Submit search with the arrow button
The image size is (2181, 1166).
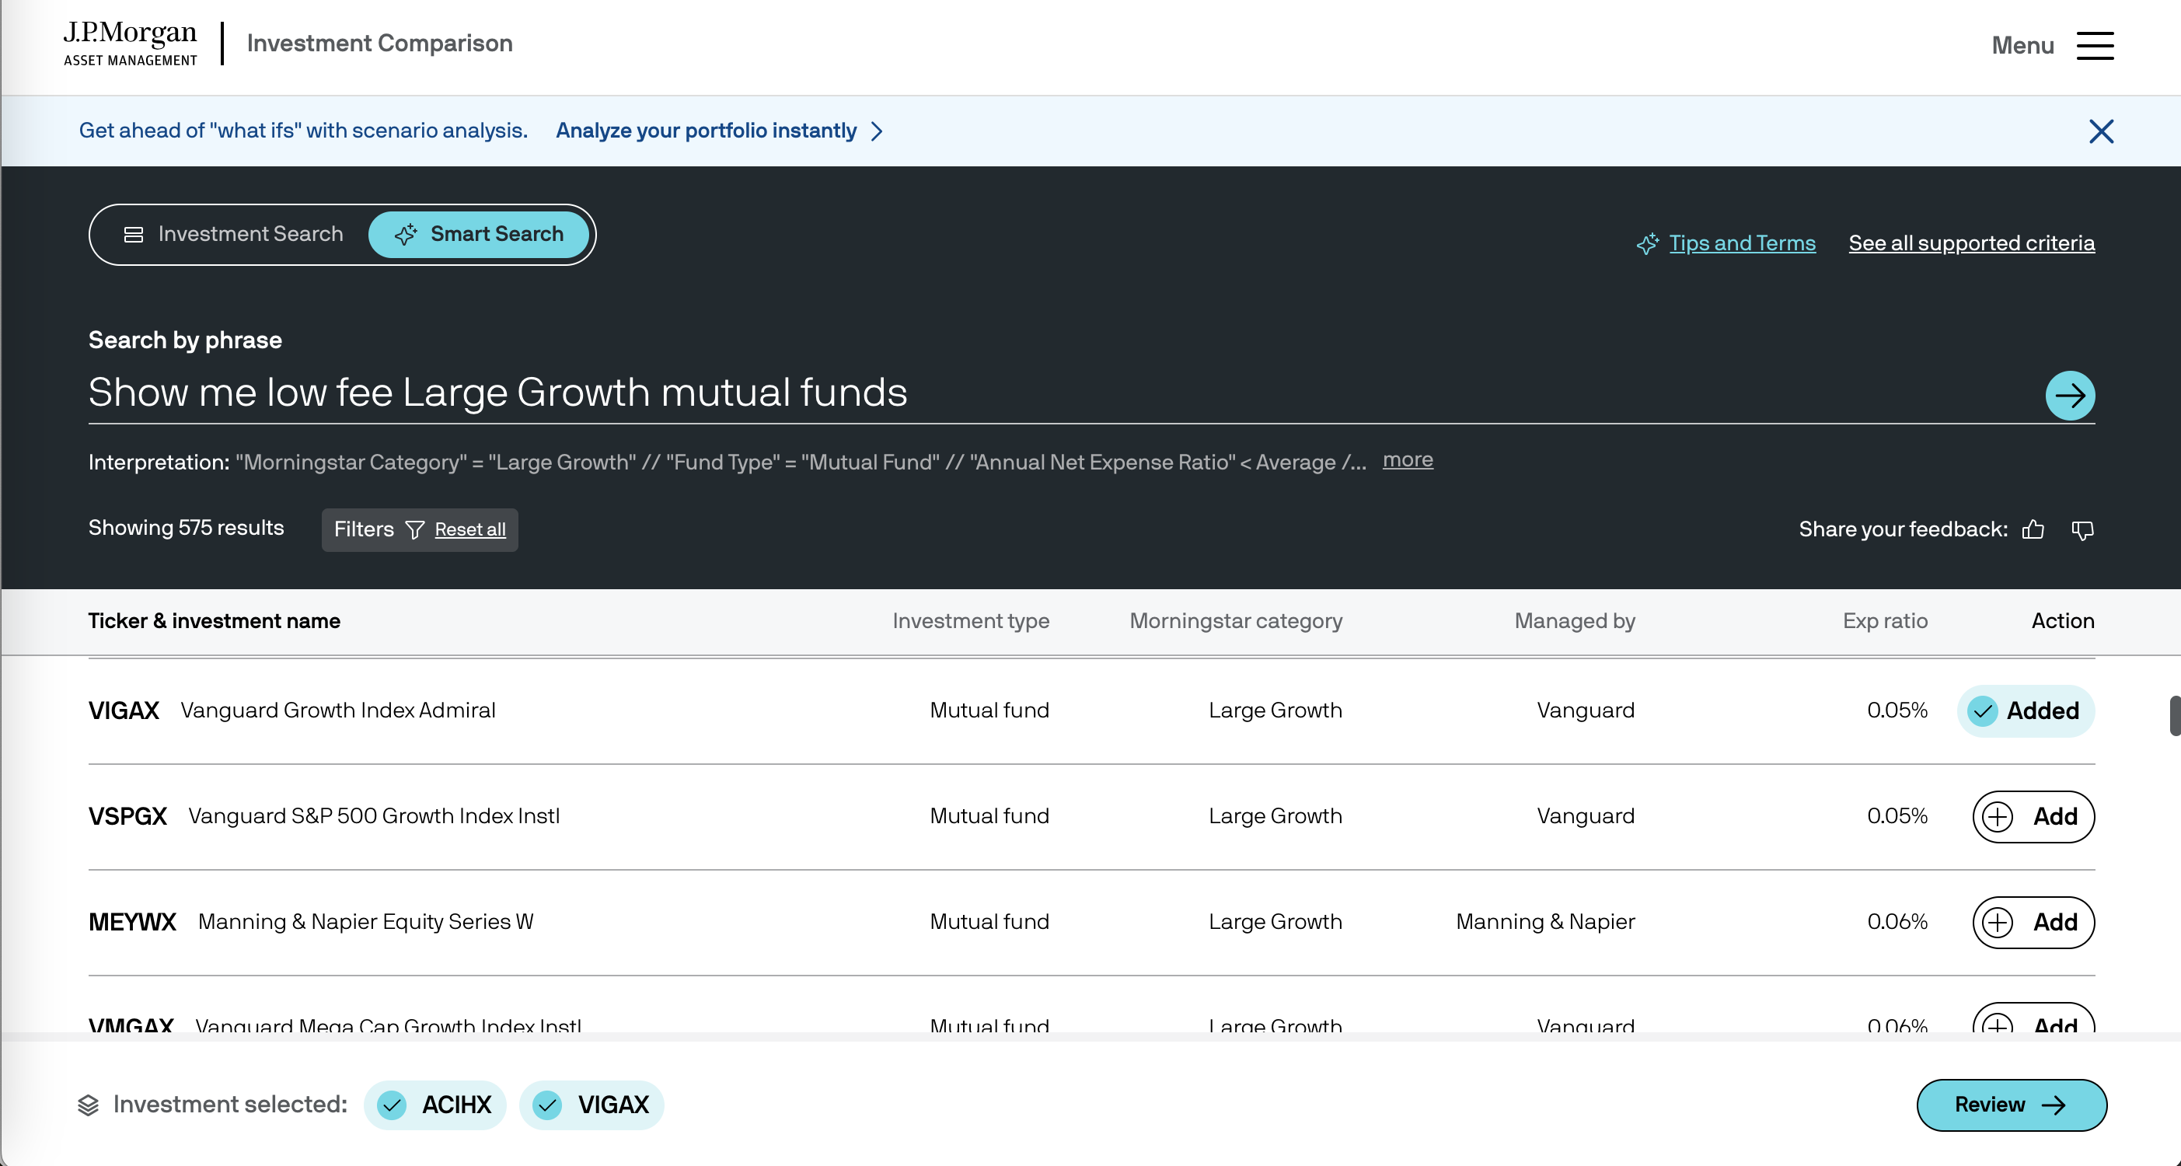(2069, 396)
